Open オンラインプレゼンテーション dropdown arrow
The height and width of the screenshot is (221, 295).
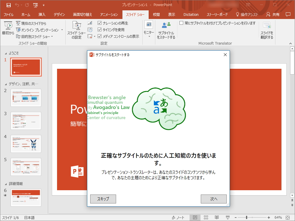click(x=62, y=30)
